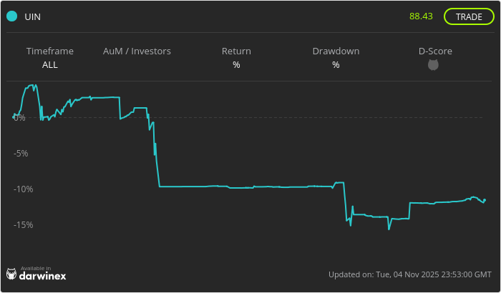This screenshot has height=293, width=501.
Task: Click the Timeframe header label
Action: click(50, 51)
